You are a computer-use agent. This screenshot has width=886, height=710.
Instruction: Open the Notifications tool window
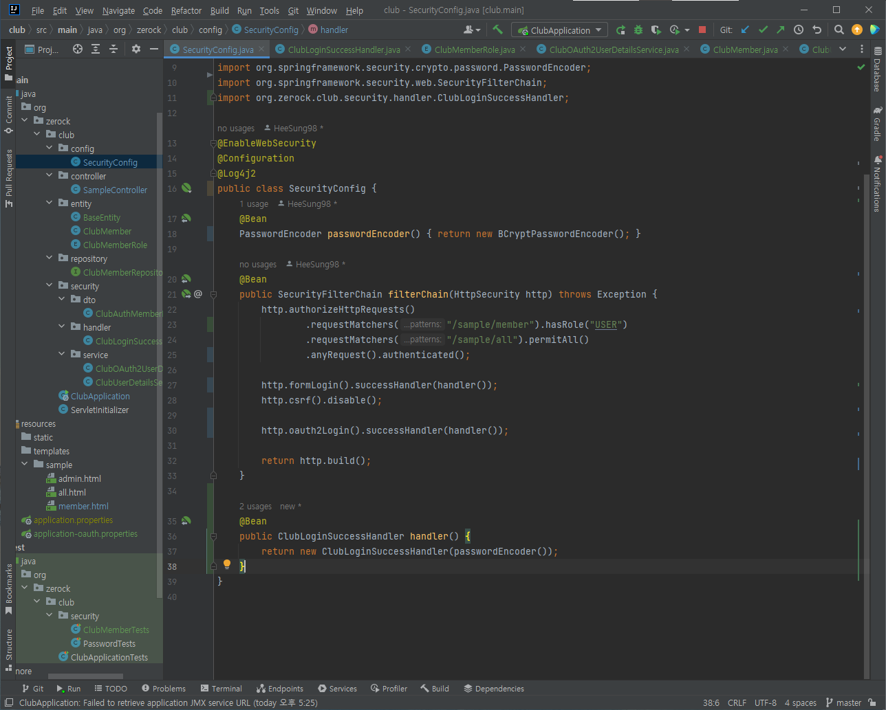point(877,183)
